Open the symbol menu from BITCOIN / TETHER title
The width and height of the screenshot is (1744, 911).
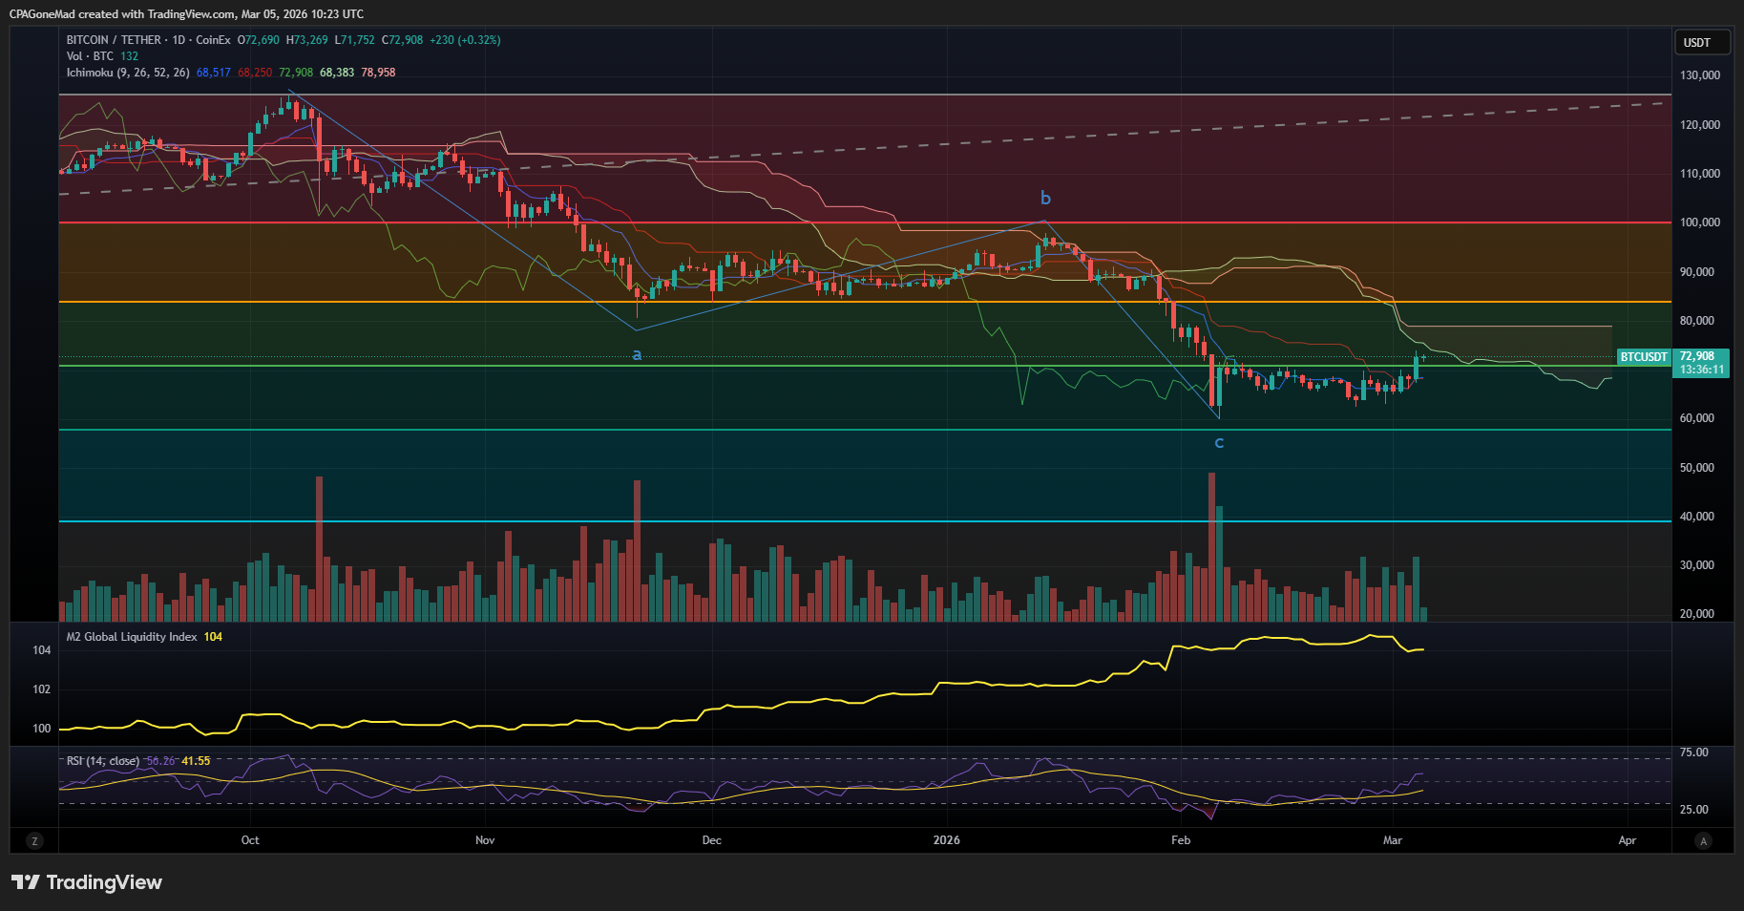[x=113, y=39]
